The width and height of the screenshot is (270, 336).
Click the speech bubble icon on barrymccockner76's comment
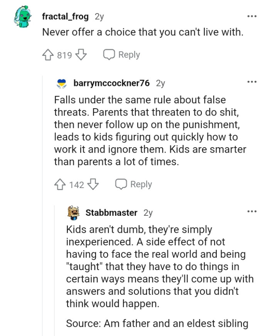point(121,184)
